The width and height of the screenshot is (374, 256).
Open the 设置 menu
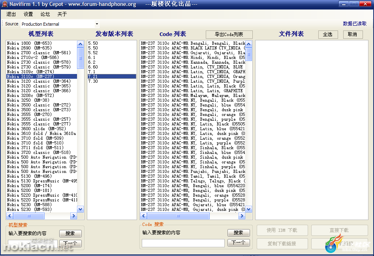point(28,14)
